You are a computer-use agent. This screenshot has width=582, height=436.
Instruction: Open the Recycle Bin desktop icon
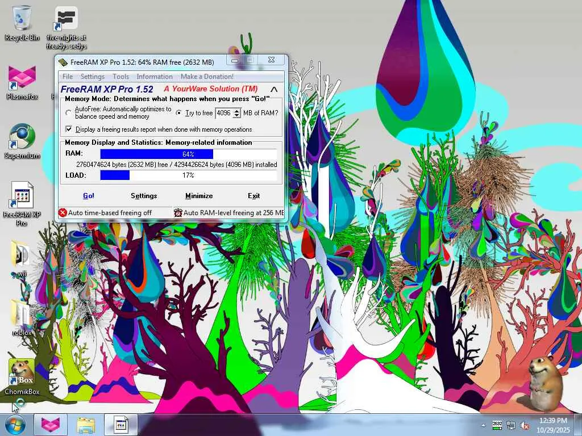pyautogui.click(x=22, y=23)
